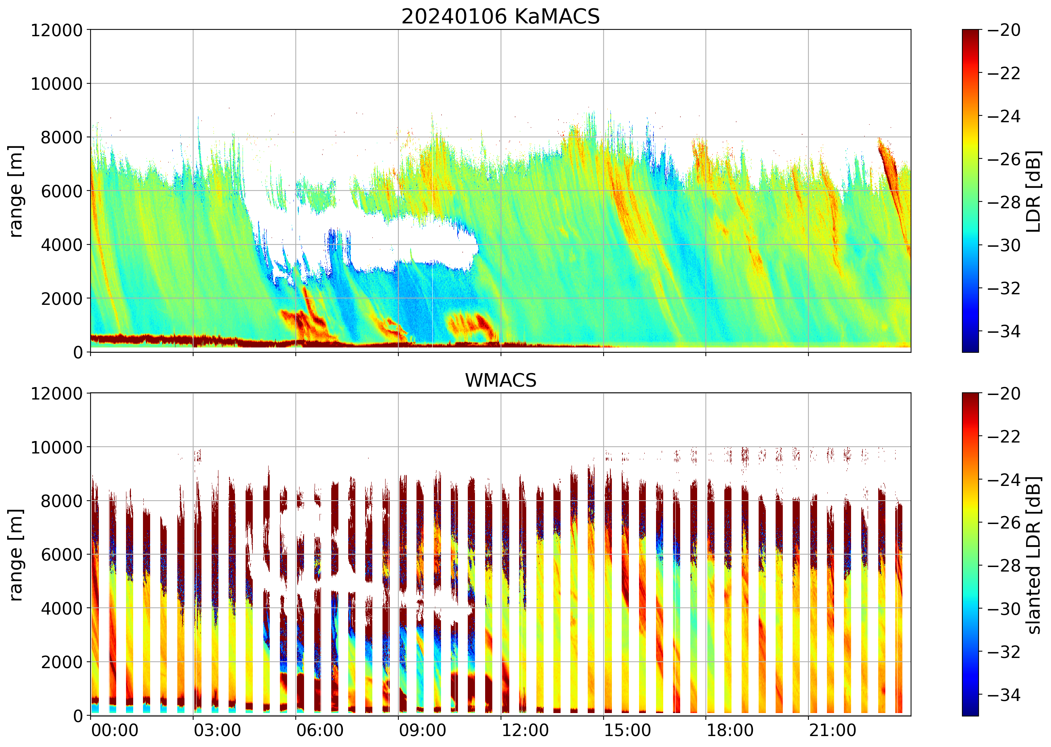
Task: Click the 12000 tick on top plot
Action: (x=56, y=30)
